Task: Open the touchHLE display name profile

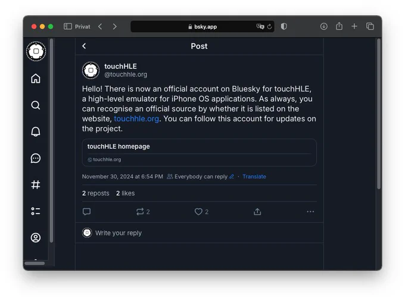Action: tap(121, 66)
